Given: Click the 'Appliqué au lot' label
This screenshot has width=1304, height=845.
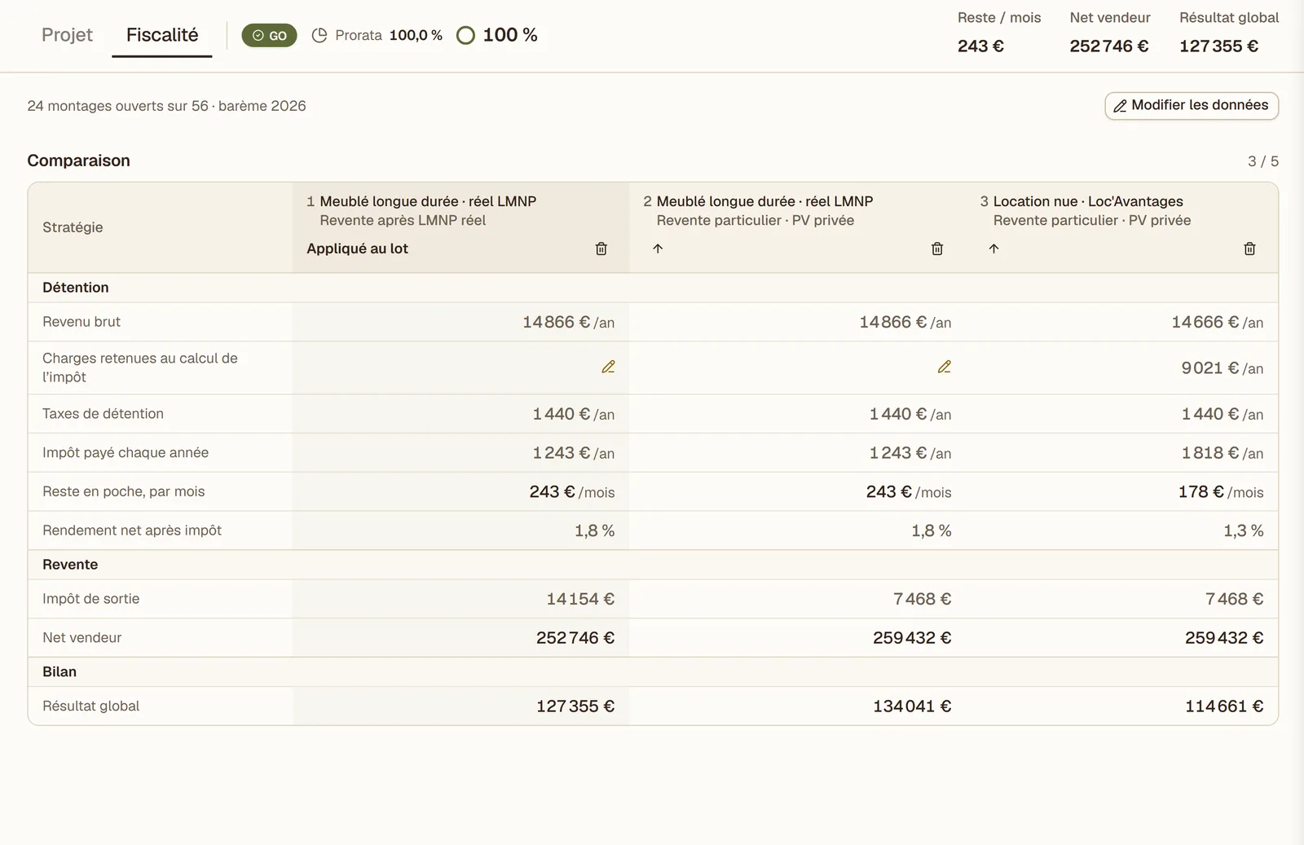Looking at the screenshot, I should [x=357, y=249].
